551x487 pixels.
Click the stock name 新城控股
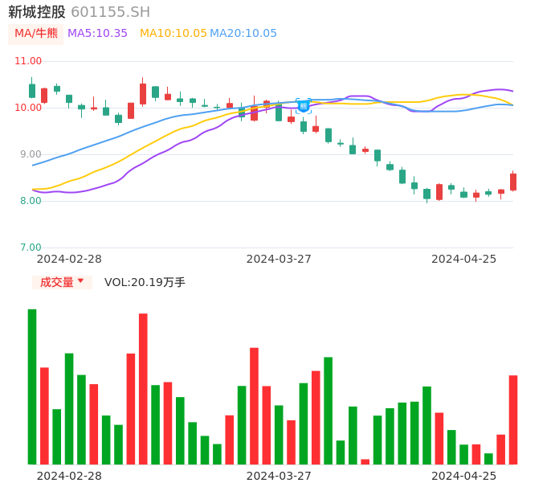pyautogui.click(x=37, y=12)
